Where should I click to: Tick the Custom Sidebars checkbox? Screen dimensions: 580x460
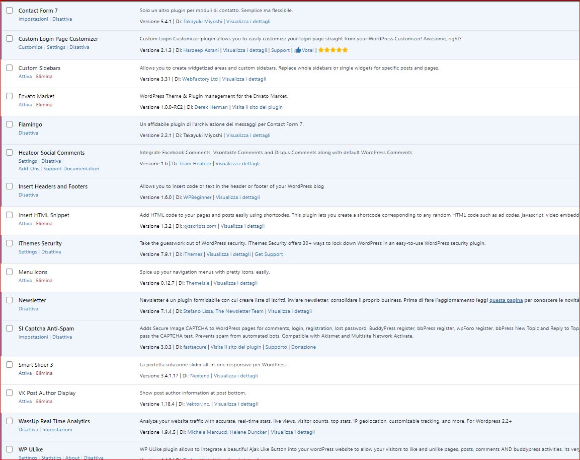pyautogui.click(x=9, y=68)
